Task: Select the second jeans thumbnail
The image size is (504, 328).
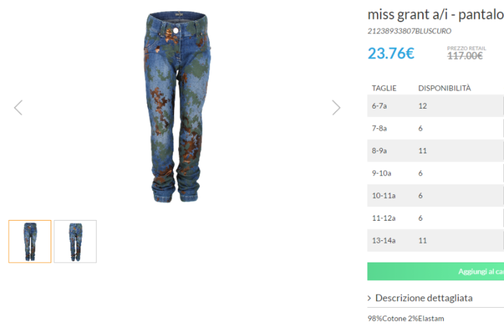Action: [75, 242]
